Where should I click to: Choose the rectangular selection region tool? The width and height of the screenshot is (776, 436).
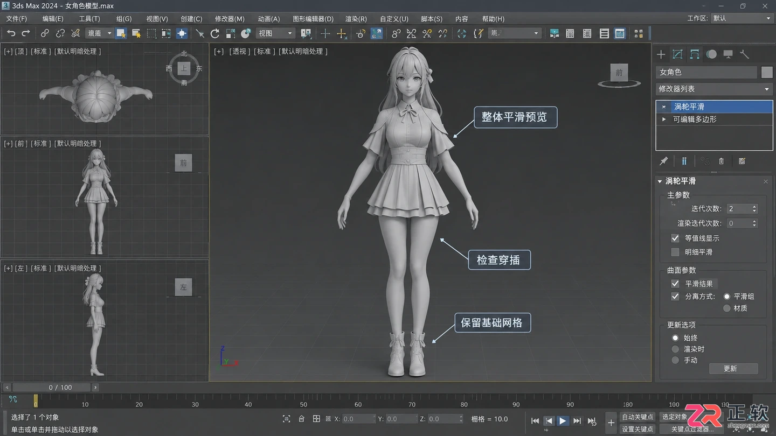point(152,33)
